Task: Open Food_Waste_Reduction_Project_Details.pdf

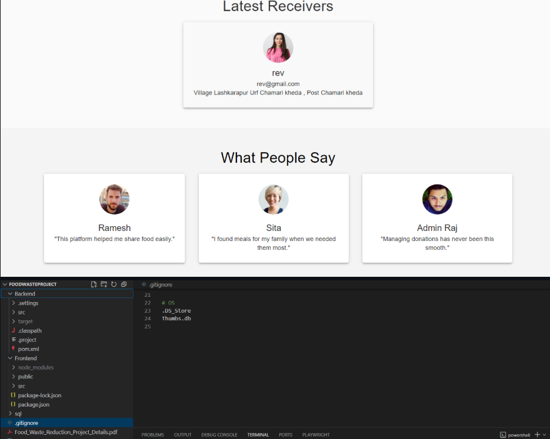Action: [x=66, y=432]
